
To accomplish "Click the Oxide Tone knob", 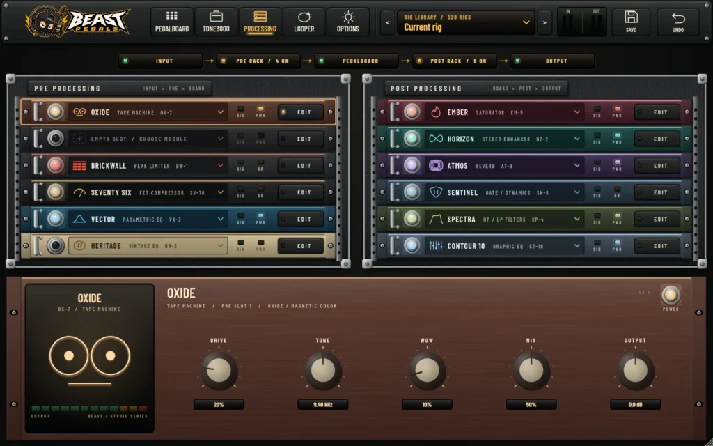I will (x=323, y=371).
